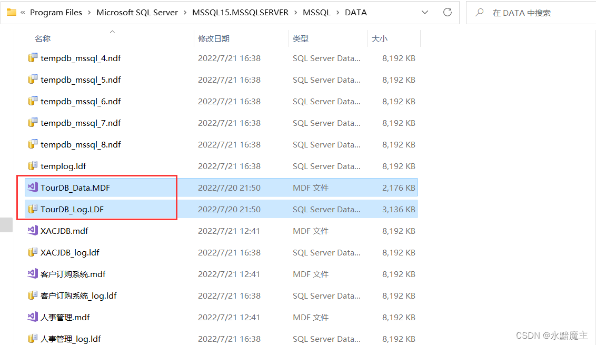Select file name tempdb_mssql_8.ndf

click(81, 144)
